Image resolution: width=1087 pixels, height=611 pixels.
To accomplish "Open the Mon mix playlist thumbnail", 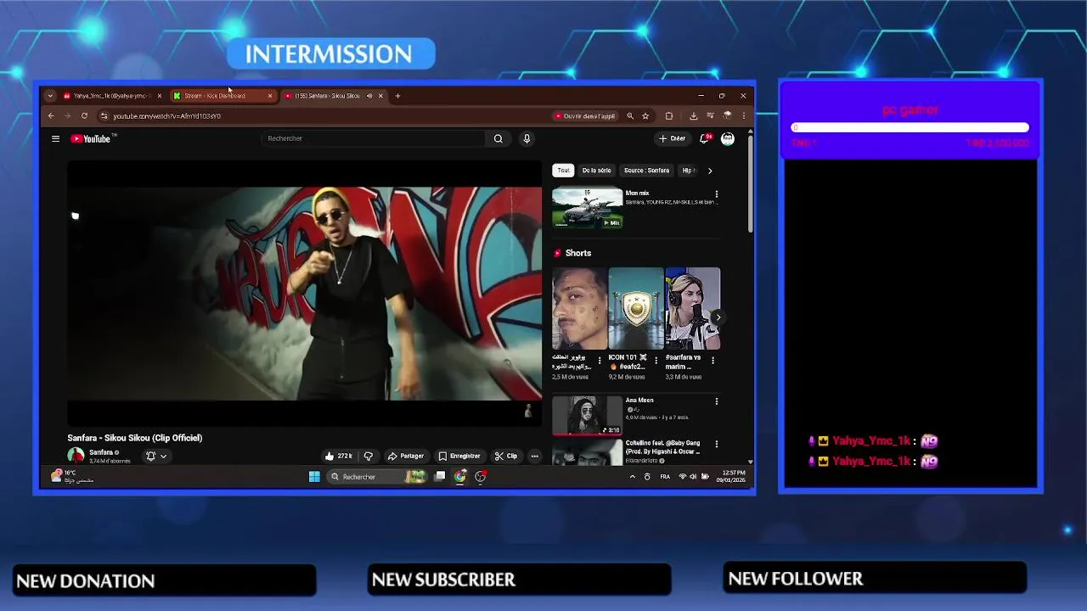I will coord(588,208).
